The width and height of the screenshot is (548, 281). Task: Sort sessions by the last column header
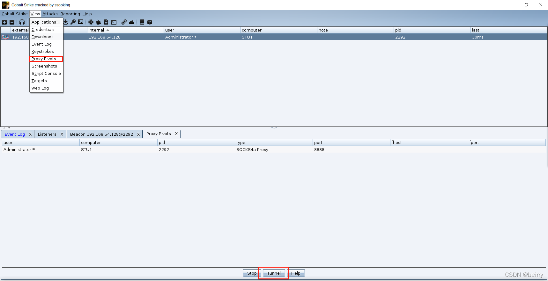click(x=509, y=30)
